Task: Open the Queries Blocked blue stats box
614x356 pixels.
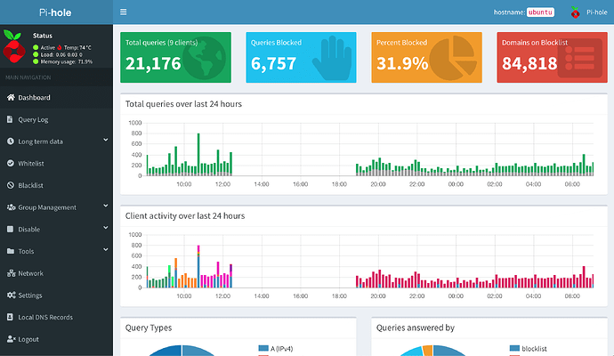Action: tap(301, 57)
